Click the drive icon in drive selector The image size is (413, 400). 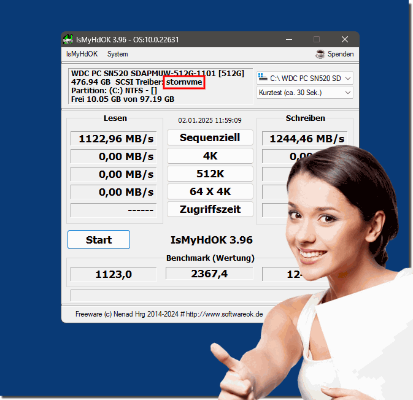[x=263, y=77]
